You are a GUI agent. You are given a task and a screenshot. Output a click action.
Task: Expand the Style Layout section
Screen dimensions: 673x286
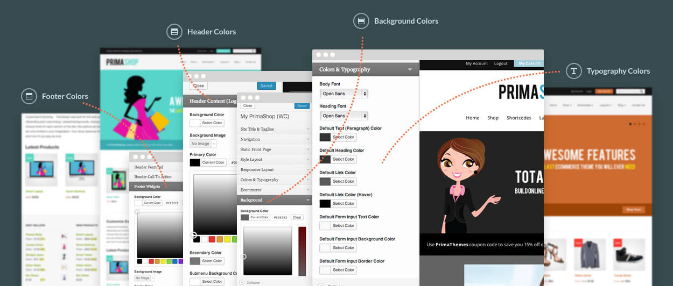(275, 160)
